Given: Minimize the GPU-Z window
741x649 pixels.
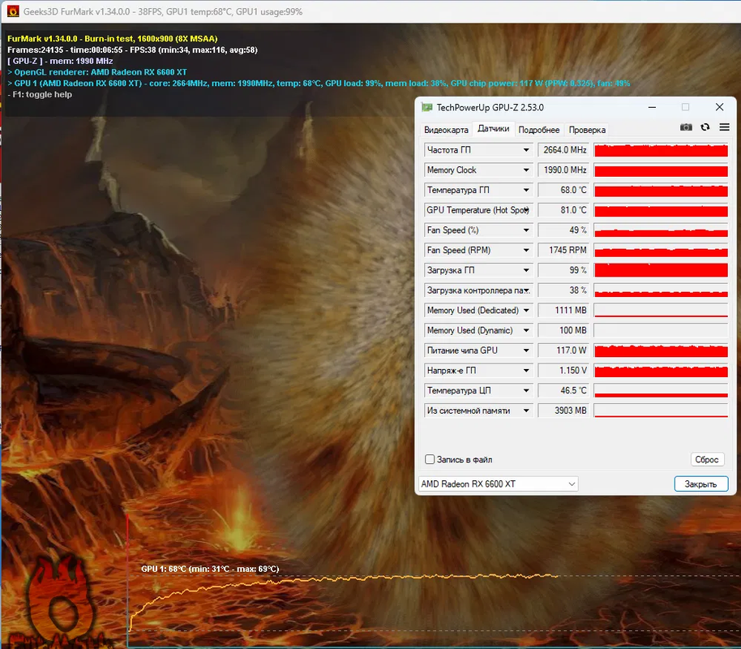Looking at the screenshot, I should point(652,107).
